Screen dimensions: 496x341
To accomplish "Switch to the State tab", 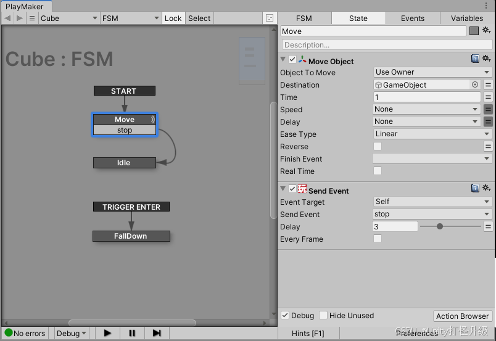I will click(358, 18).
